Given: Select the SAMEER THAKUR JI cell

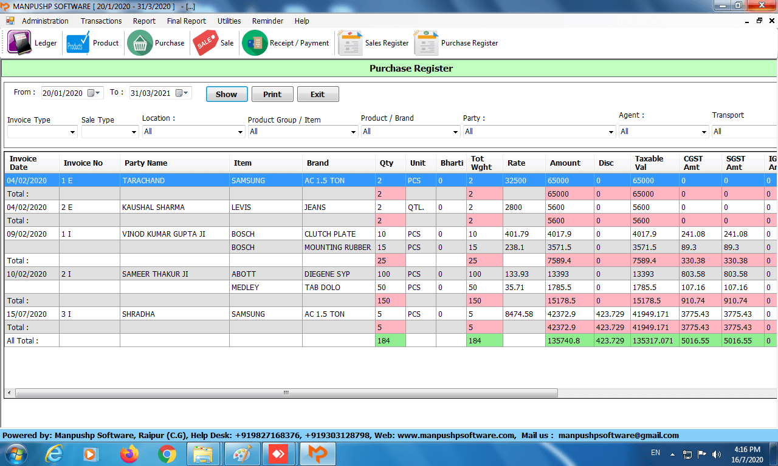Looking at the screenshot, I should (x=174, y=274).
